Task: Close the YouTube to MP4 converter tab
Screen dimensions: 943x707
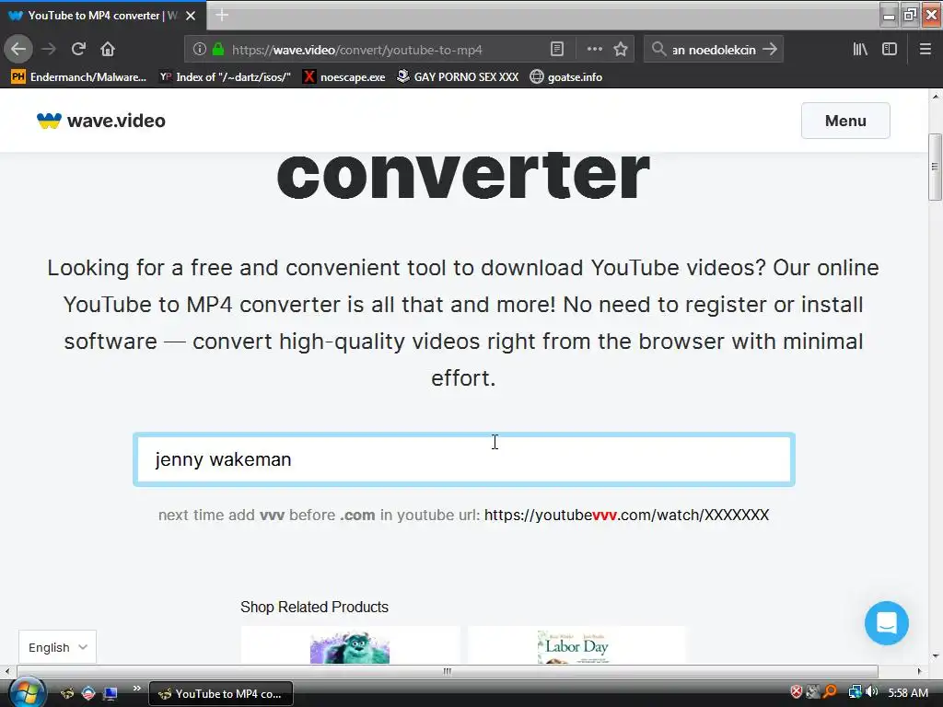Action: pos(191,16)
